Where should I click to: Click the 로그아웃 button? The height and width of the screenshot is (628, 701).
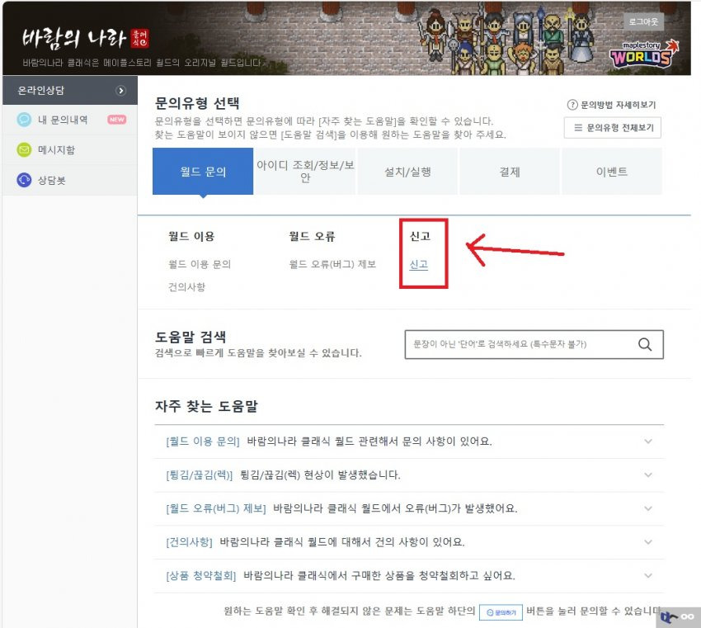click(643, 21)
